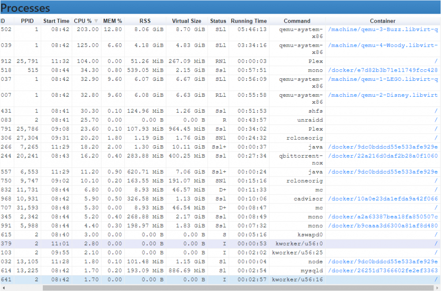Sort by Container column header

[x=382, y=21]
